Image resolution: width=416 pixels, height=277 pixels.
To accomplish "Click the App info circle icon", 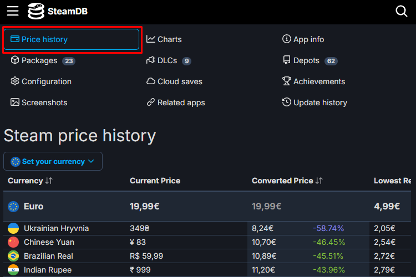I will 287,39.
